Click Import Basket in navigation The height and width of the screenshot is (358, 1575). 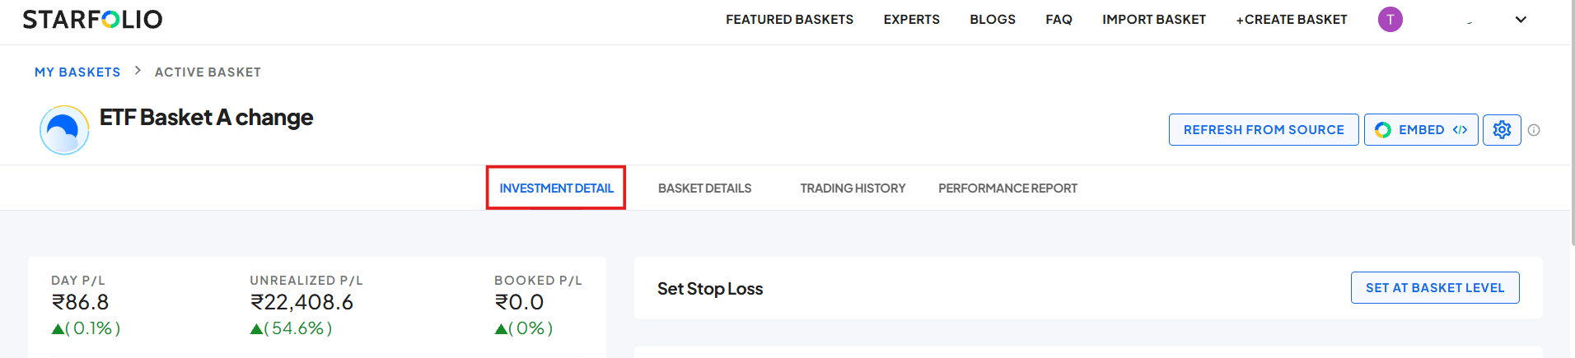click(1153, 19)
